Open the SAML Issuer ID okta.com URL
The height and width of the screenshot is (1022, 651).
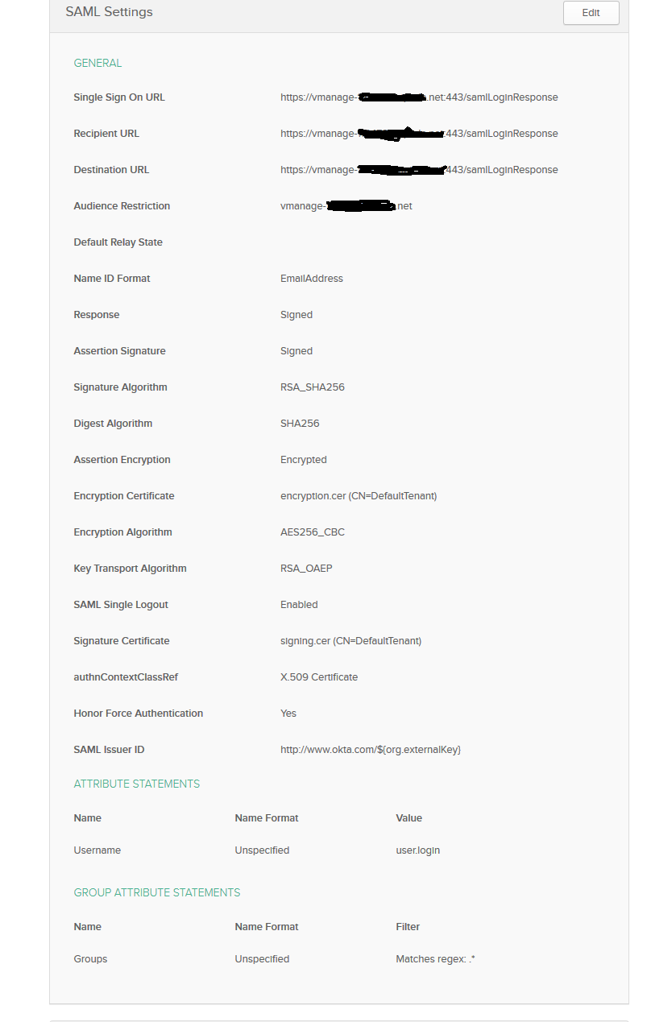click(x=371, y=749)
